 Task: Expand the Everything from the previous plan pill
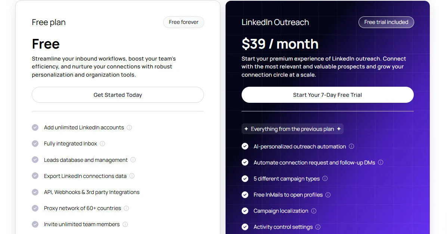coord(292,129)
